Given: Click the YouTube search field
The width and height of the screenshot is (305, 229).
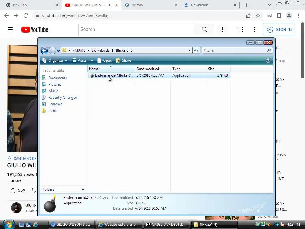Looking at the screenshot, I should click(137, 30).
